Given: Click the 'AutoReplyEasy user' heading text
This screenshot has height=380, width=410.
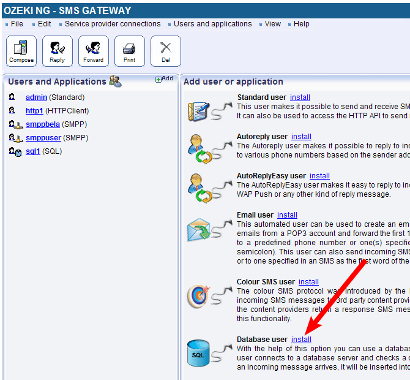Looking at the screenshot, I should coord(271,176).
